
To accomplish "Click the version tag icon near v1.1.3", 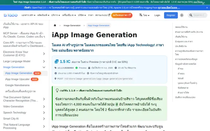I will (55, 68).
